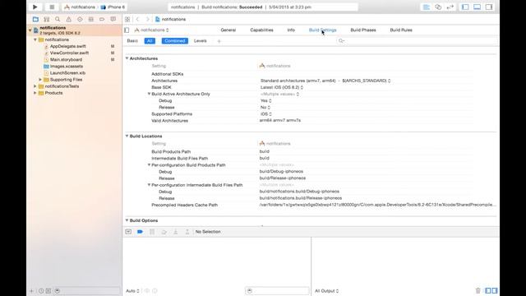Image resolution: width=526 pixels, height=296 pixels.
Task: Collapse Per-configuration Intermediate Build Files Path
Action: (x=149, y=185)
